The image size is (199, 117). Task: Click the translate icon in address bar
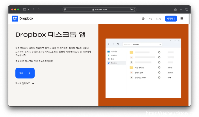point(131,9)
